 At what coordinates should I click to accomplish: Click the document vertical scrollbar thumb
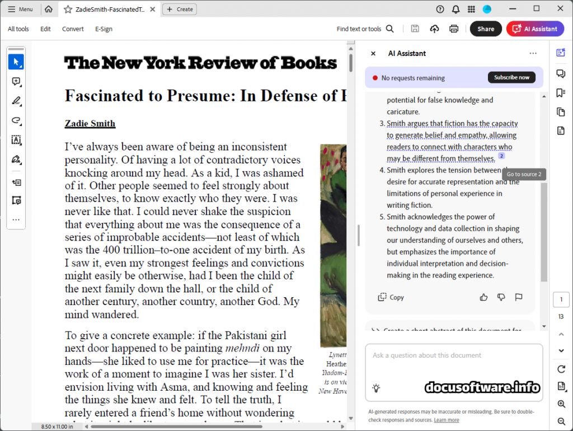351,62
